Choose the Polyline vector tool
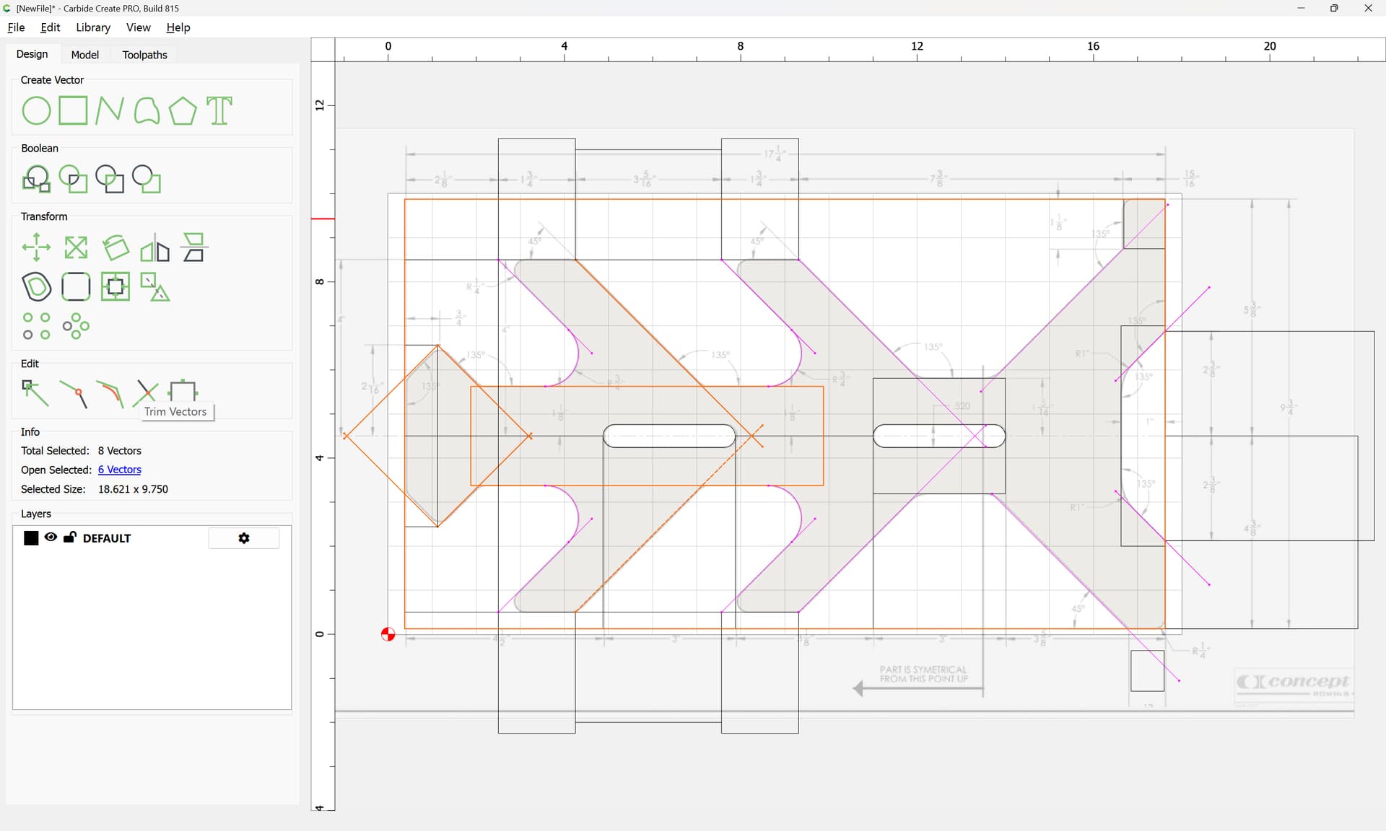Screen dimensions: 1386x831 pyautogui.click(x=110, y=111)
